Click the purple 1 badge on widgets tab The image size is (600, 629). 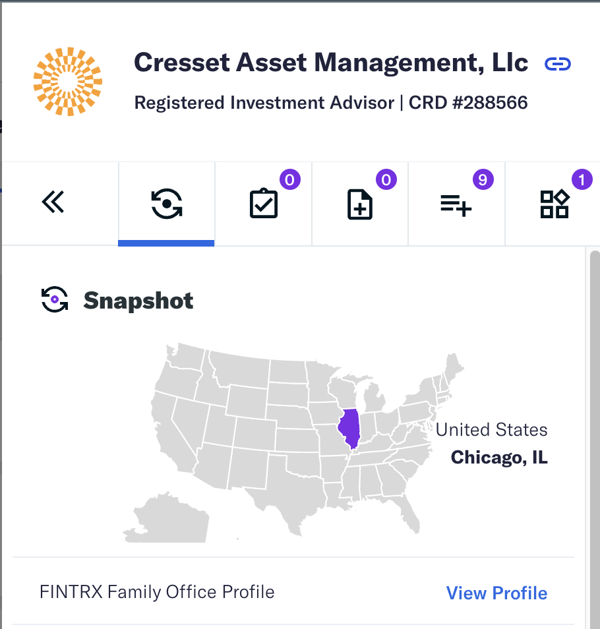tap(582, 180)
